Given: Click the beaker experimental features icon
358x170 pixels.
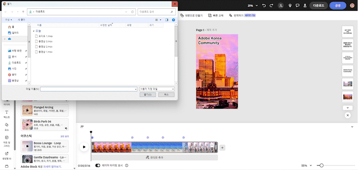Looking at the screenshot, I should 304,6.
